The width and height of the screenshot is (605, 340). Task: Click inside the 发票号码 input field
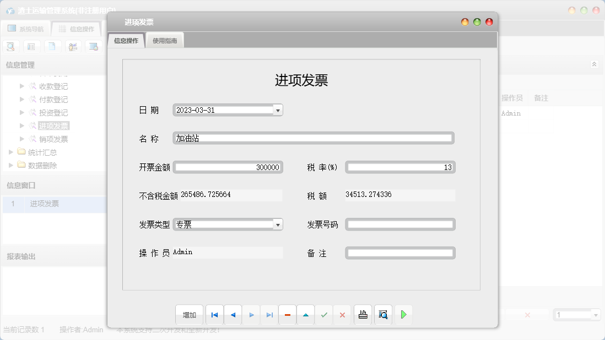tap(400, 224)
